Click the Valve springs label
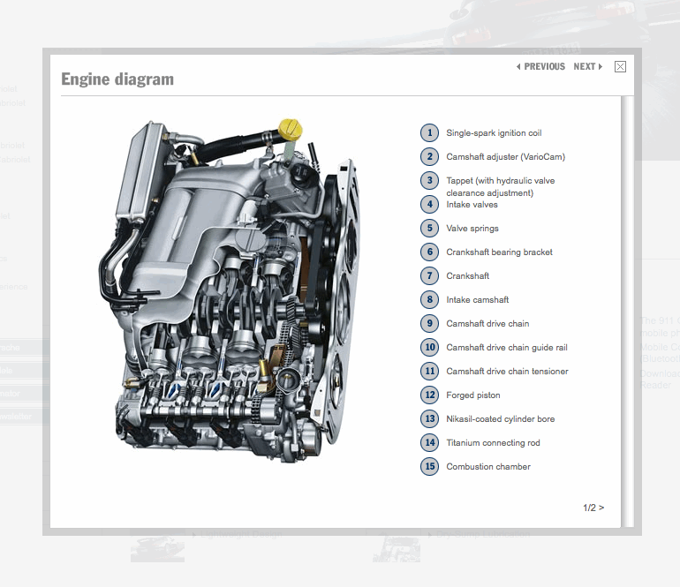Screen dimensions: 680x587 tap(472, 229)
